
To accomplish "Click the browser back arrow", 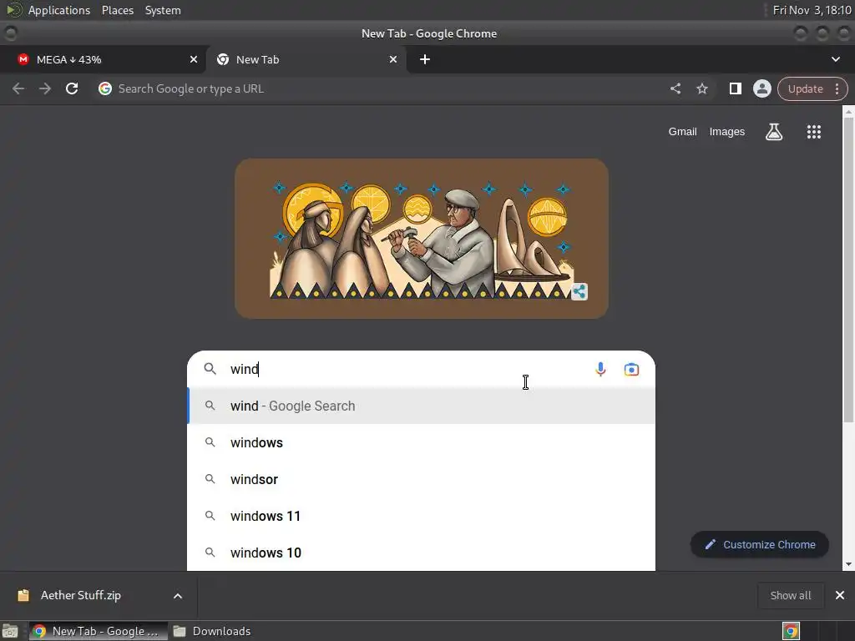I will click(18, 88).
